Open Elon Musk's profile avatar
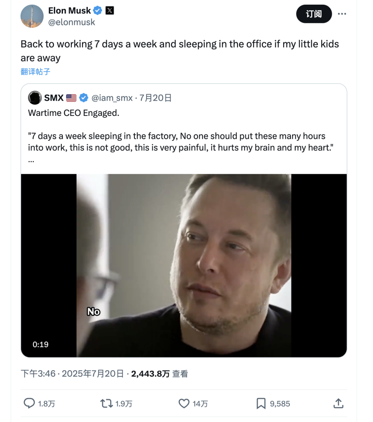373x422 pixels. [32, 16]
